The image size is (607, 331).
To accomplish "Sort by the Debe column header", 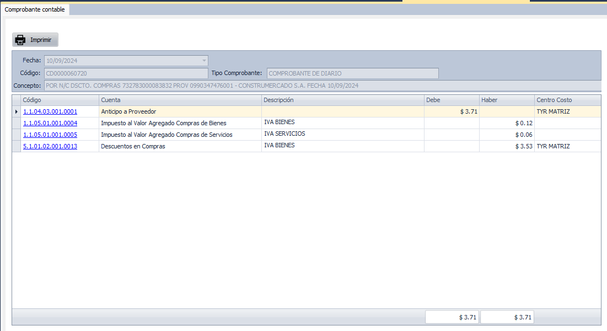I will (x=451, y=100).
